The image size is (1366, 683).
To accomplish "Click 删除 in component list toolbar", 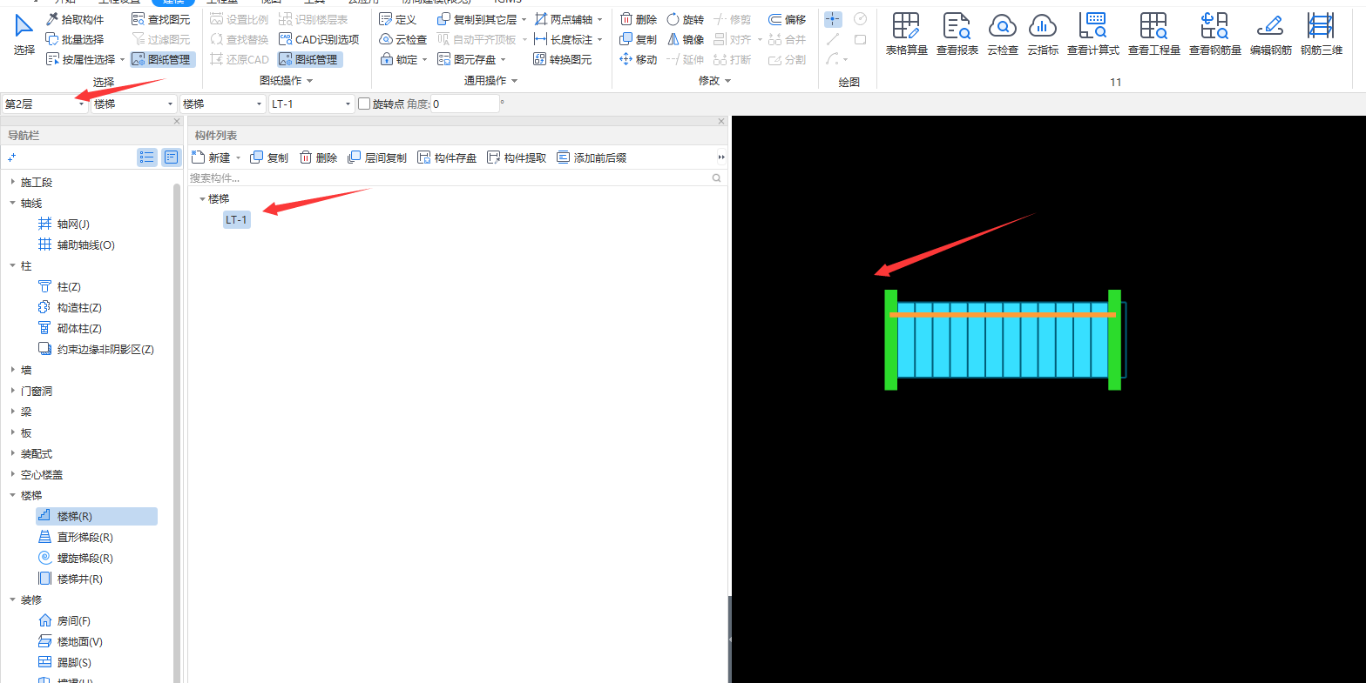I will [x=318, y=157].
